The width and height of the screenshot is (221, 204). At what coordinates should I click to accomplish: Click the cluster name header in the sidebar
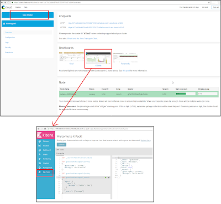pos(28,24)
